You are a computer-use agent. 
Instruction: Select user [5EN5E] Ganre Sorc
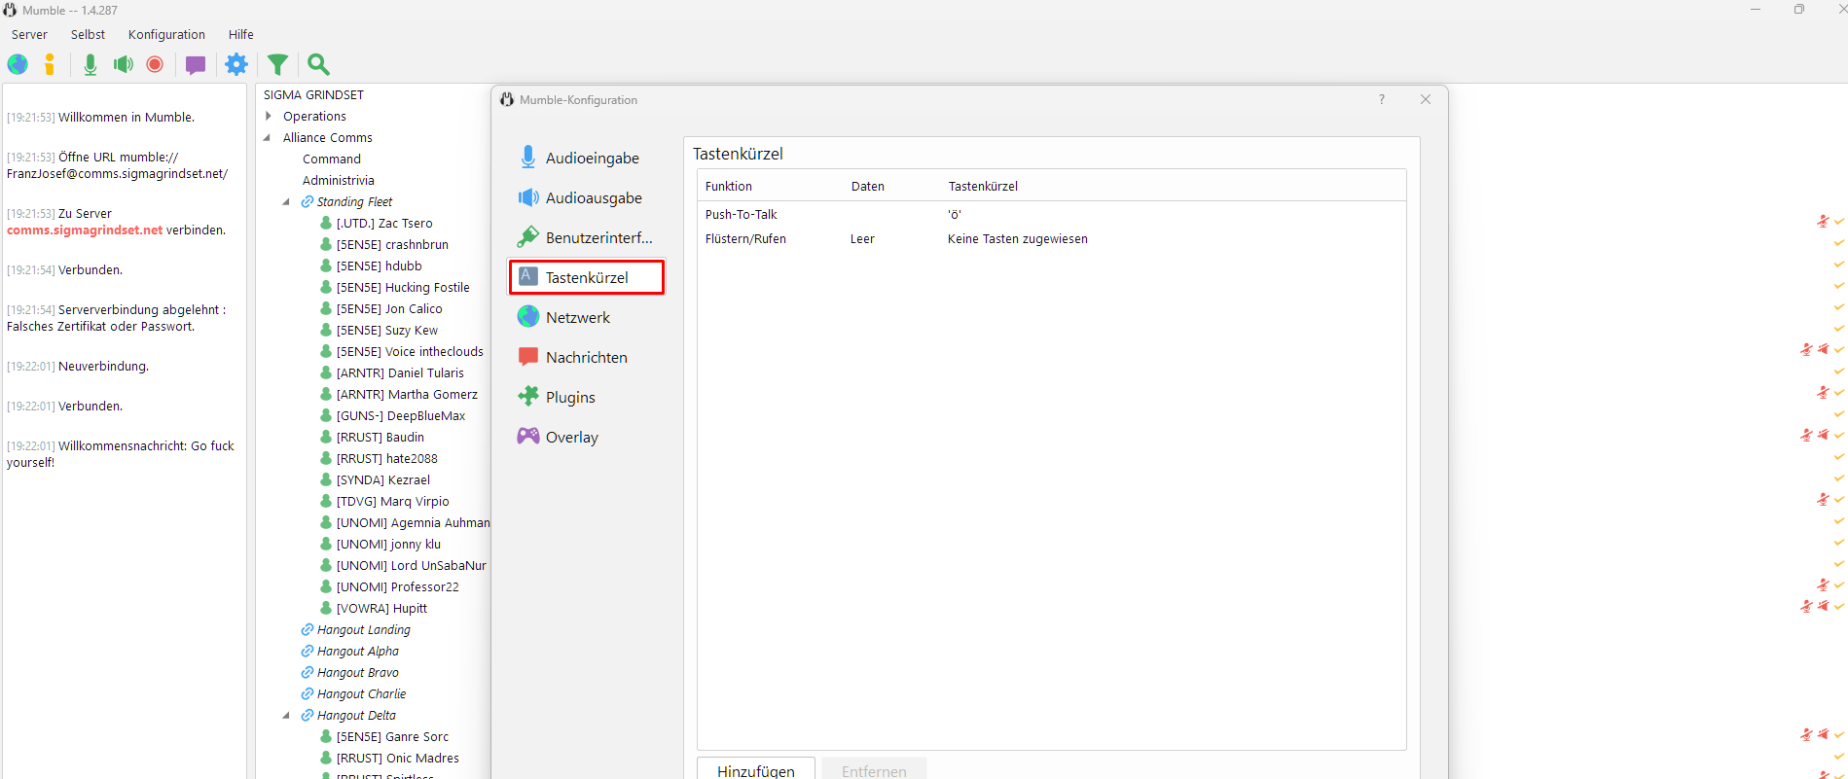pyautogui.click(x=392, y=736)
